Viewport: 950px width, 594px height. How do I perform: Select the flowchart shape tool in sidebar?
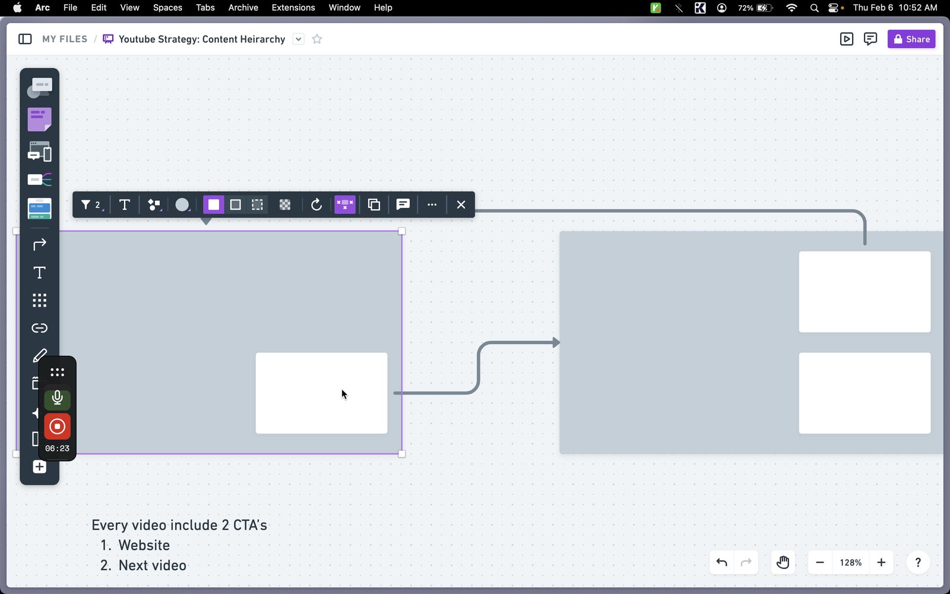pos(40,89)
